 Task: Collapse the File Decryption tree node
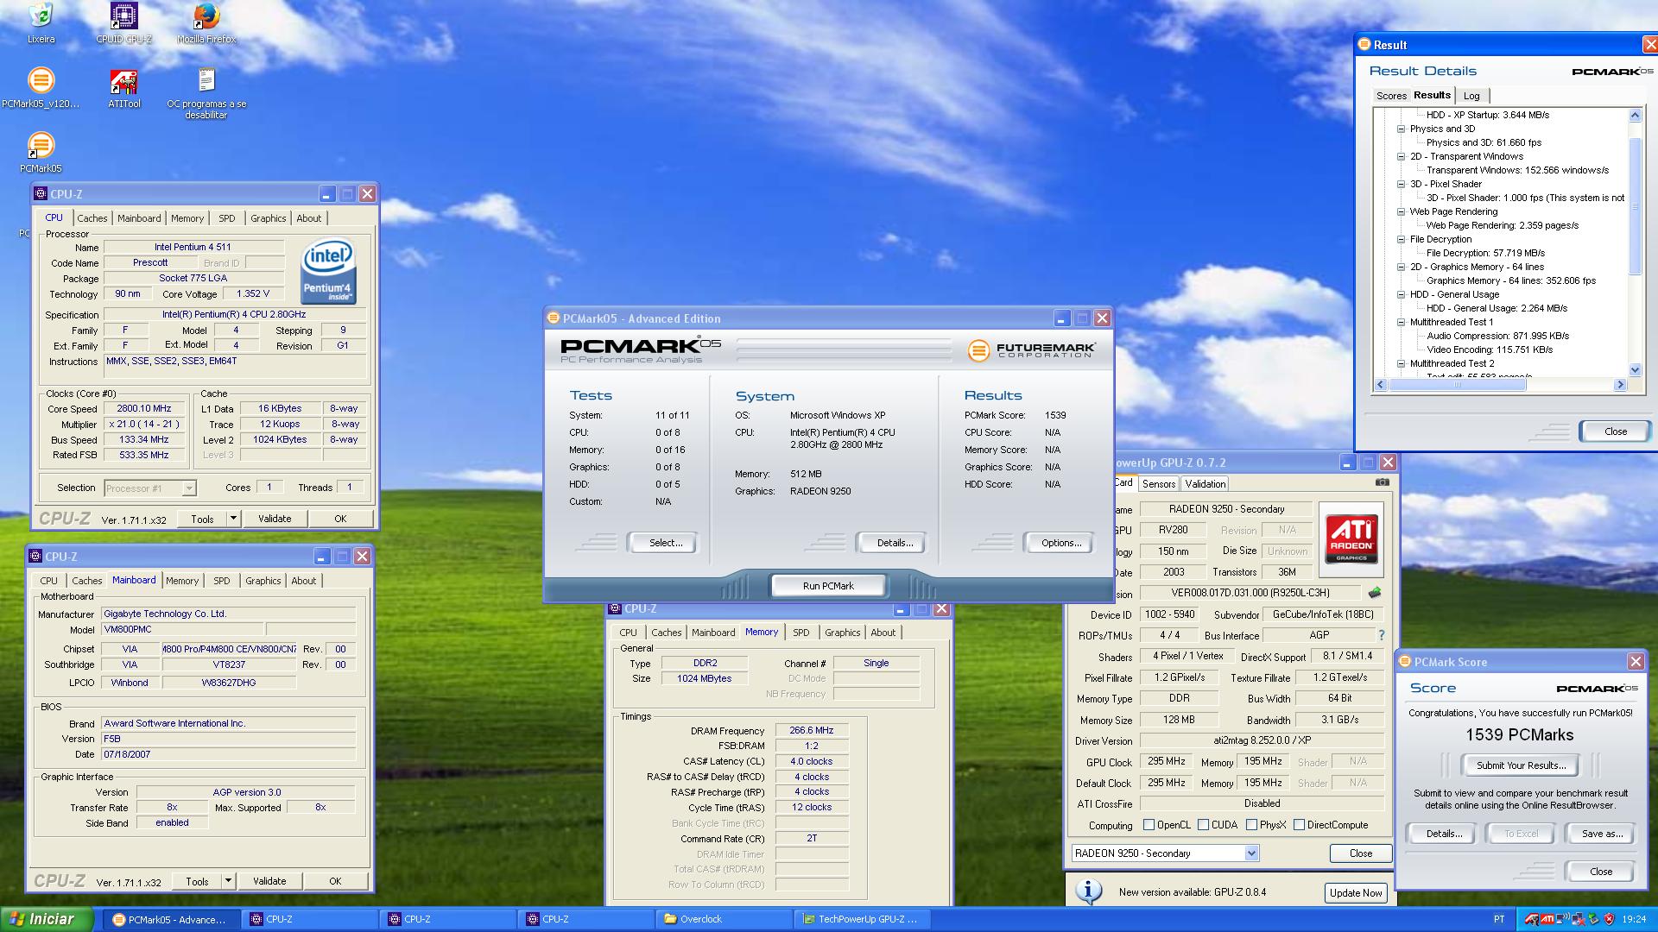pos(1402,239)
